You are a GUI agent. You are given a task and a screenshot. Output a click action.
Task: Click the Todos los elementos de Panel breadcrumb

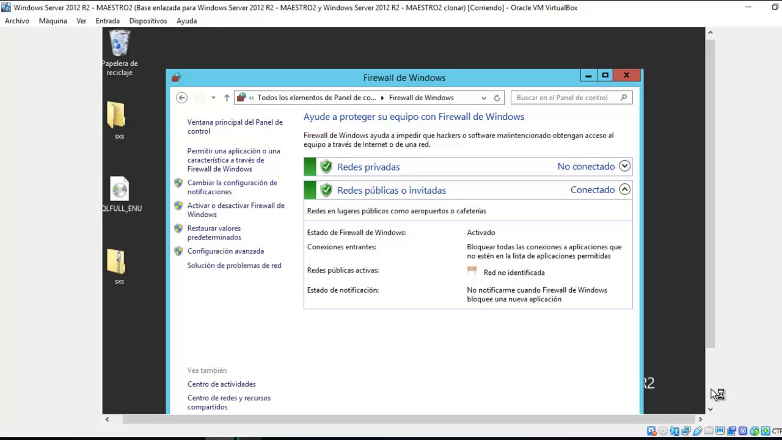(316, 98)
